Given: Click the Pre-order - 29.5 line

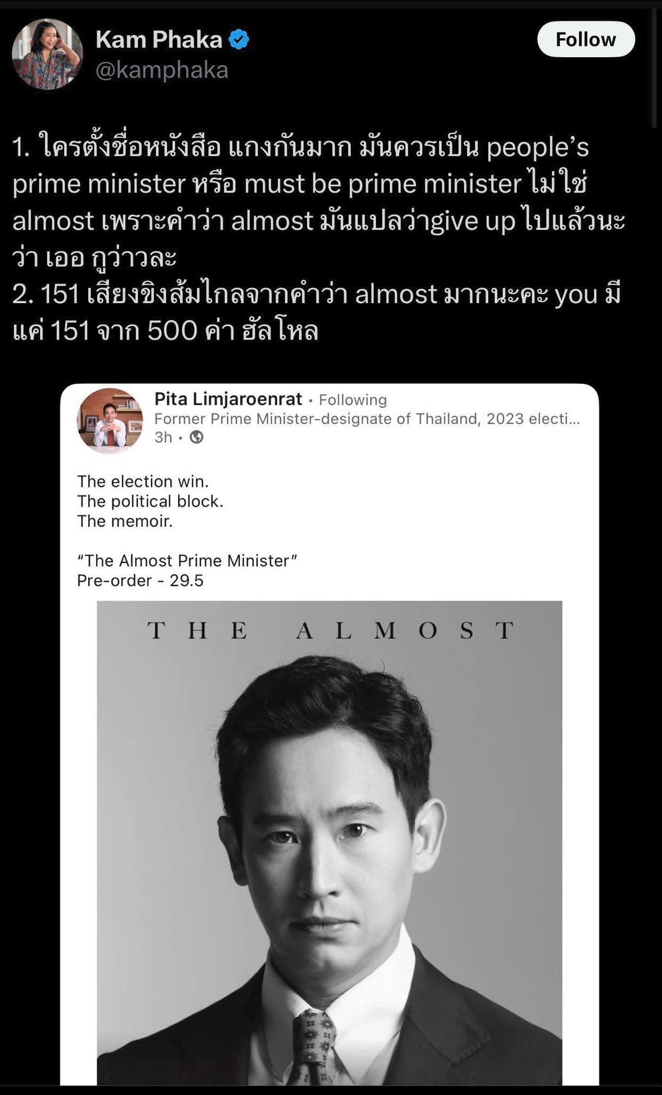Looking at the screenshot, I should click(x=140, y=581).
